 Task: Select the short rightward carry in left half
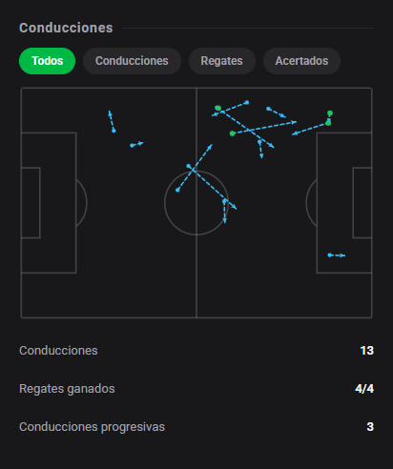tap(137, 144)
